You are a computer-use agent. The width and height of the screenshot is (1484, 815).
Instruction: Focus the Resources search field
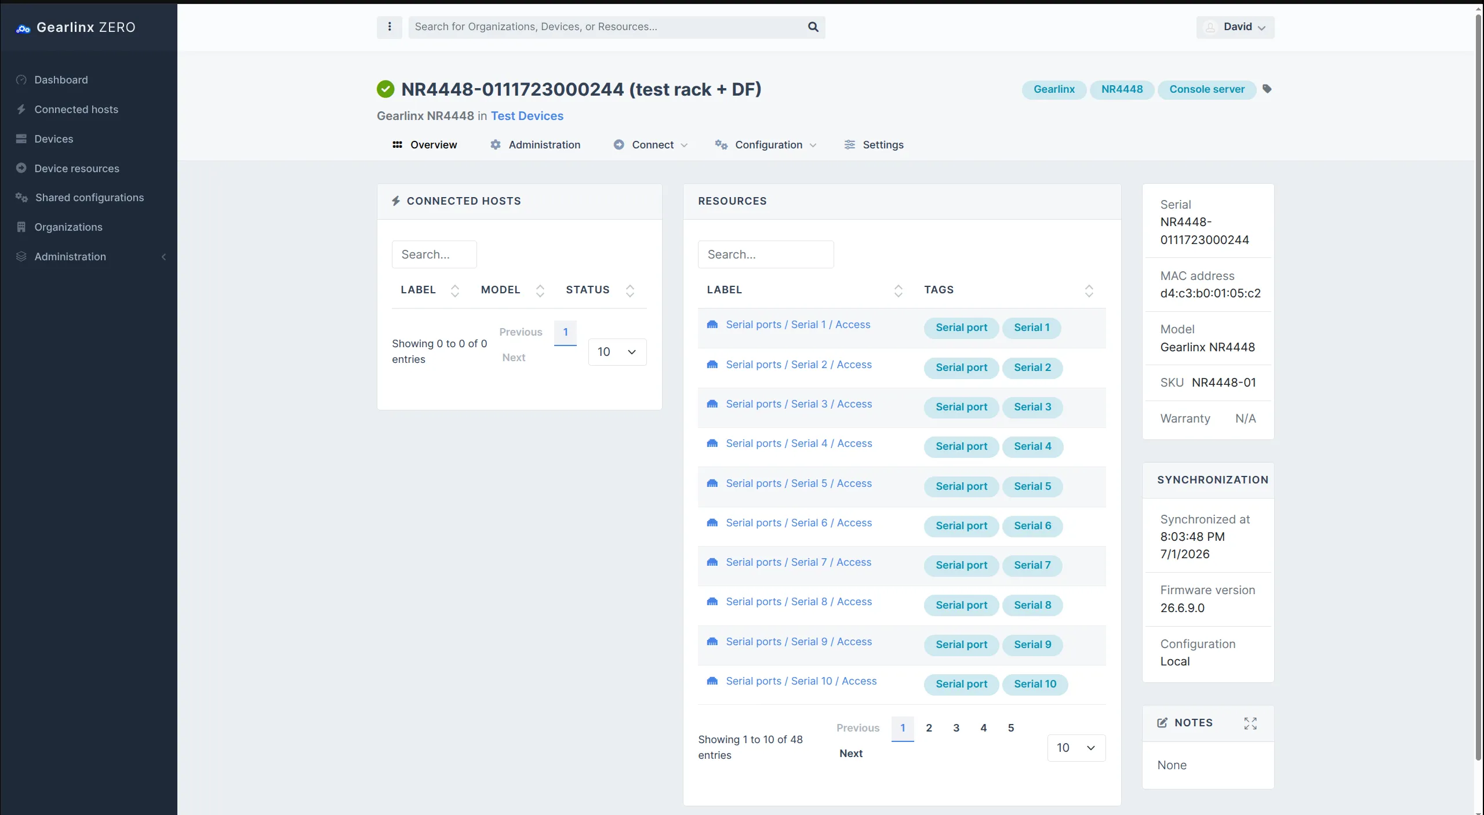tap(766, 254)
